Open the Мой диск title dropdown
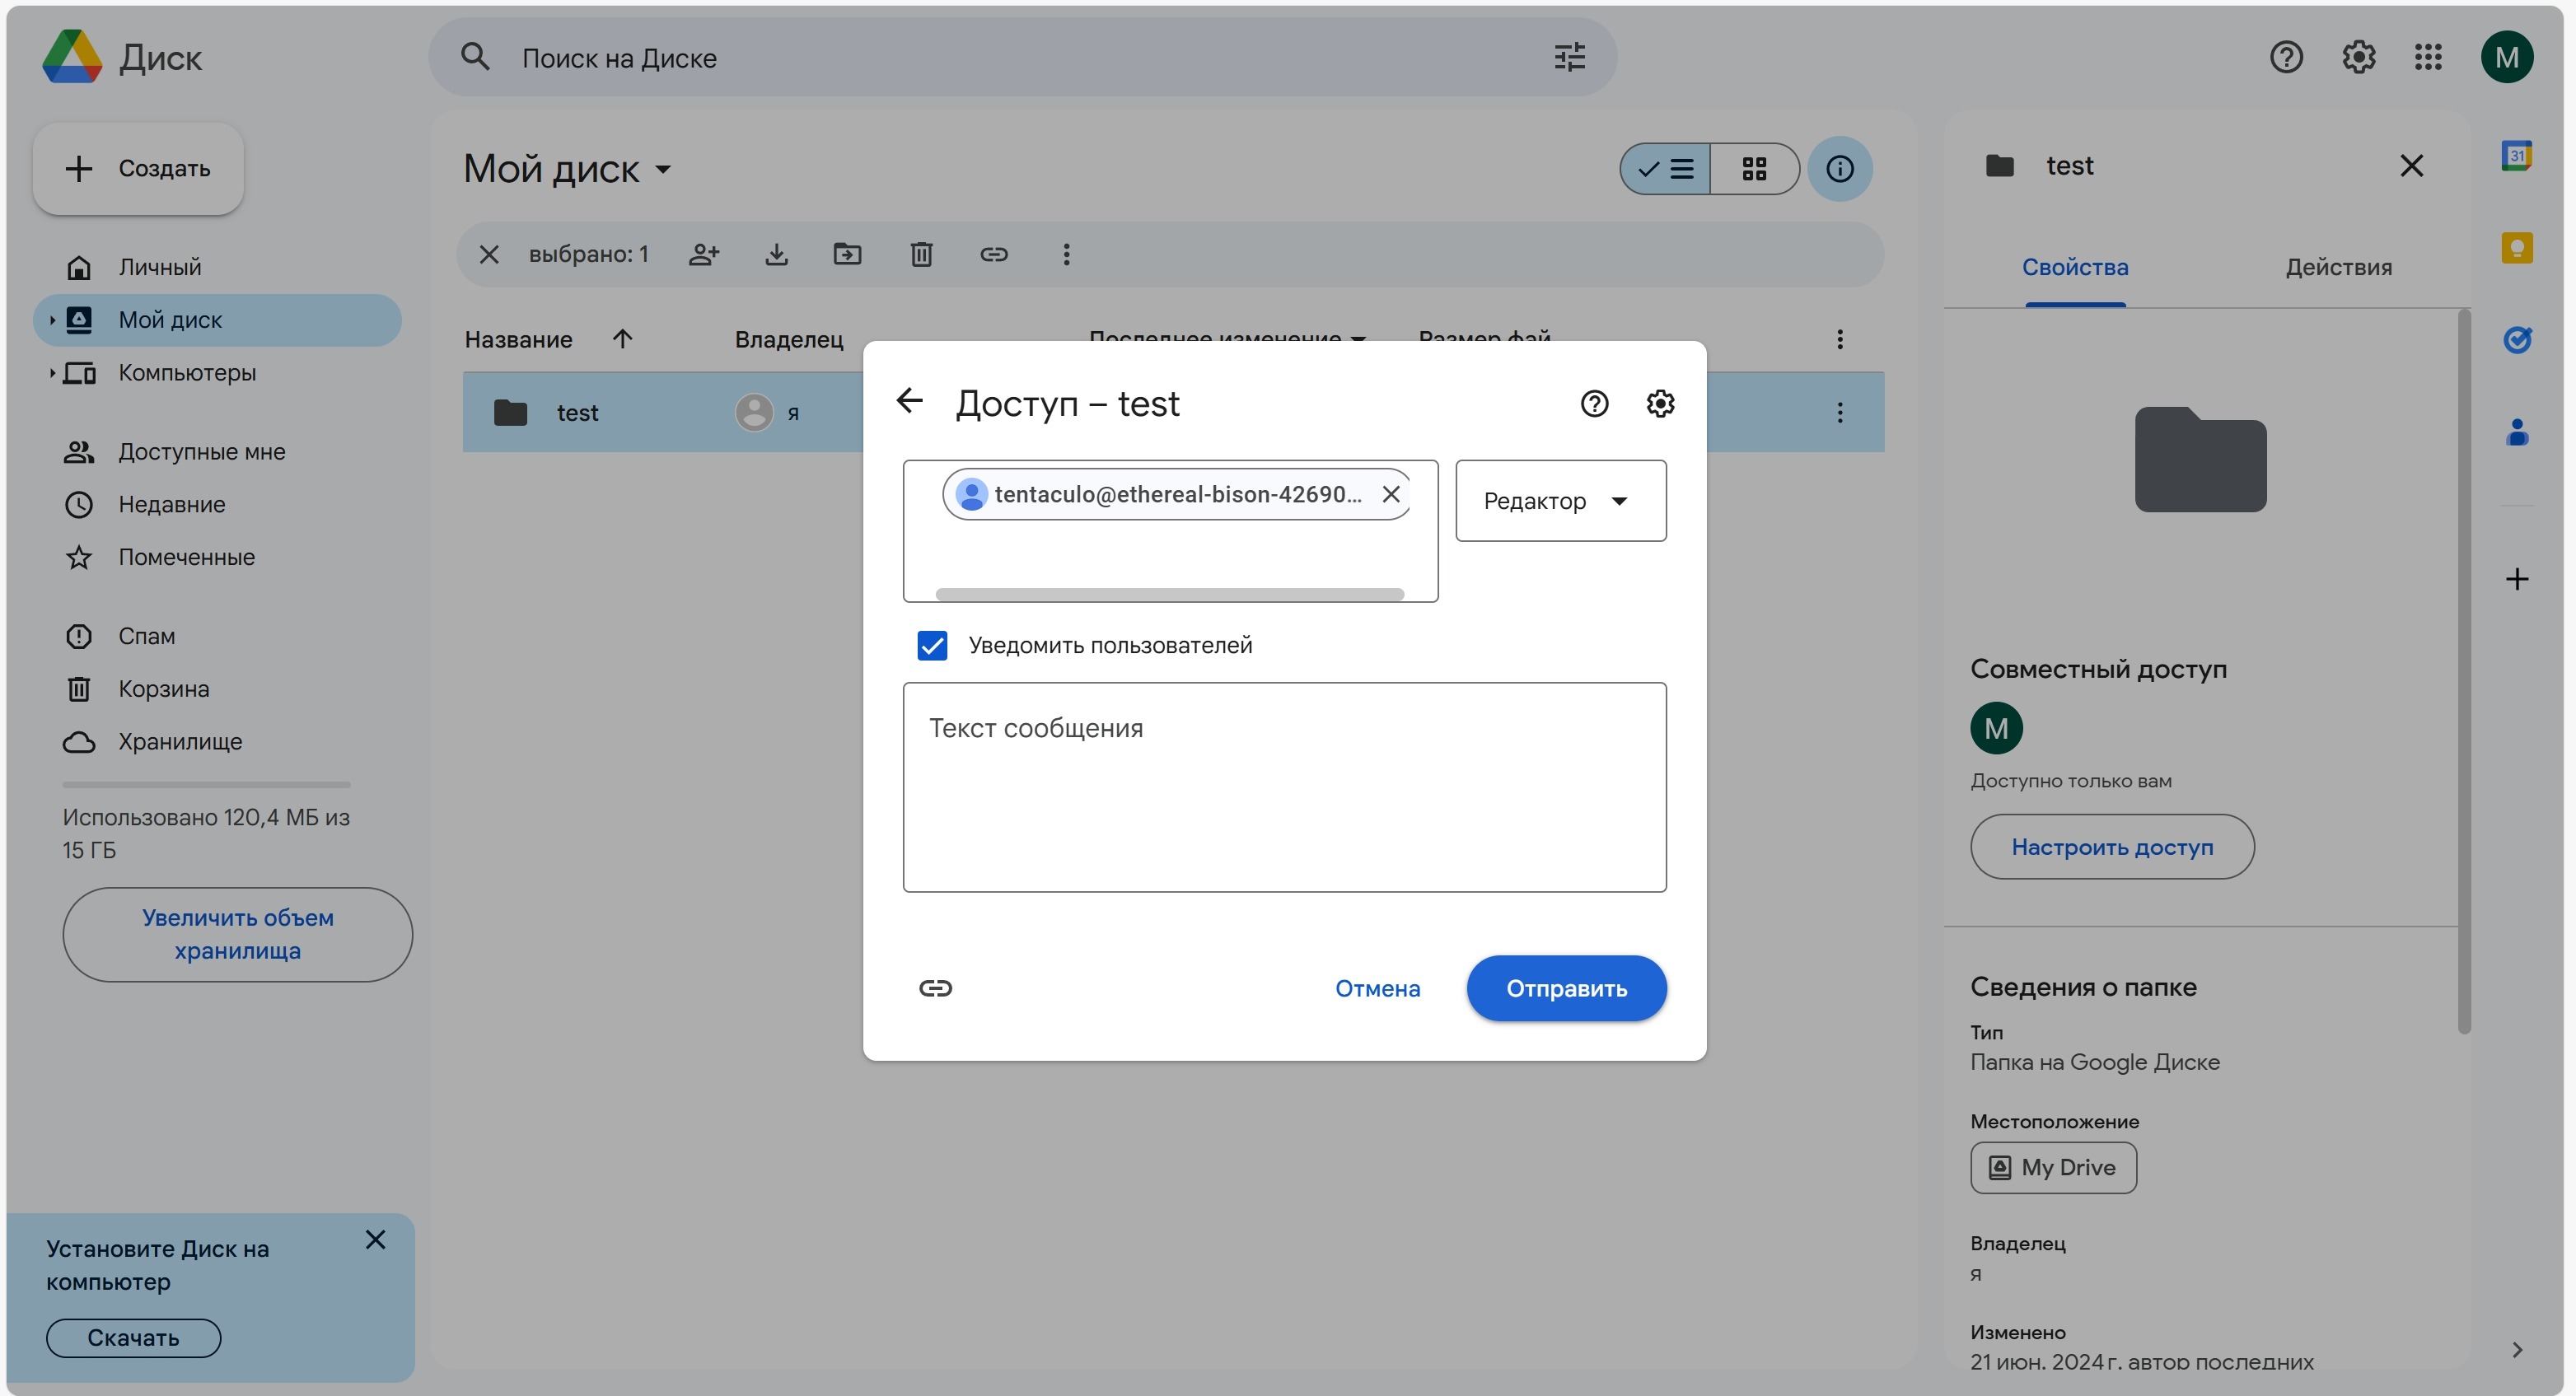 click(x=567, y=169)
